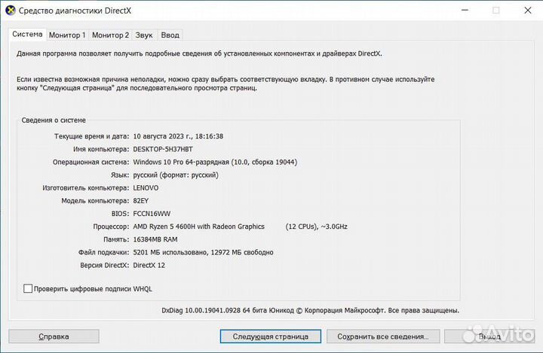Click the DirectX 12 version value
Image resolution: width=543 pixels, height=353 pixels.
point(149,265)
